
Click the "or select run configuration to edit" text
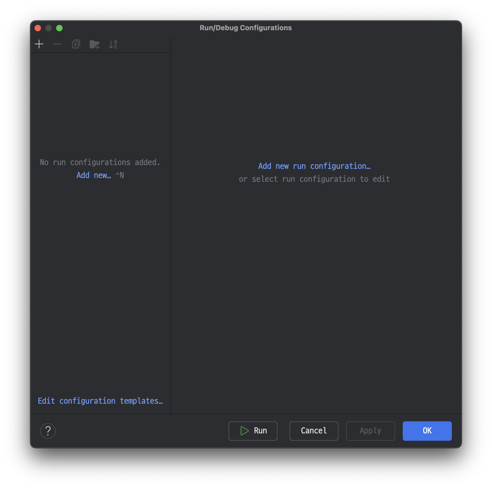pyautogui.click(x=314, y=179)
